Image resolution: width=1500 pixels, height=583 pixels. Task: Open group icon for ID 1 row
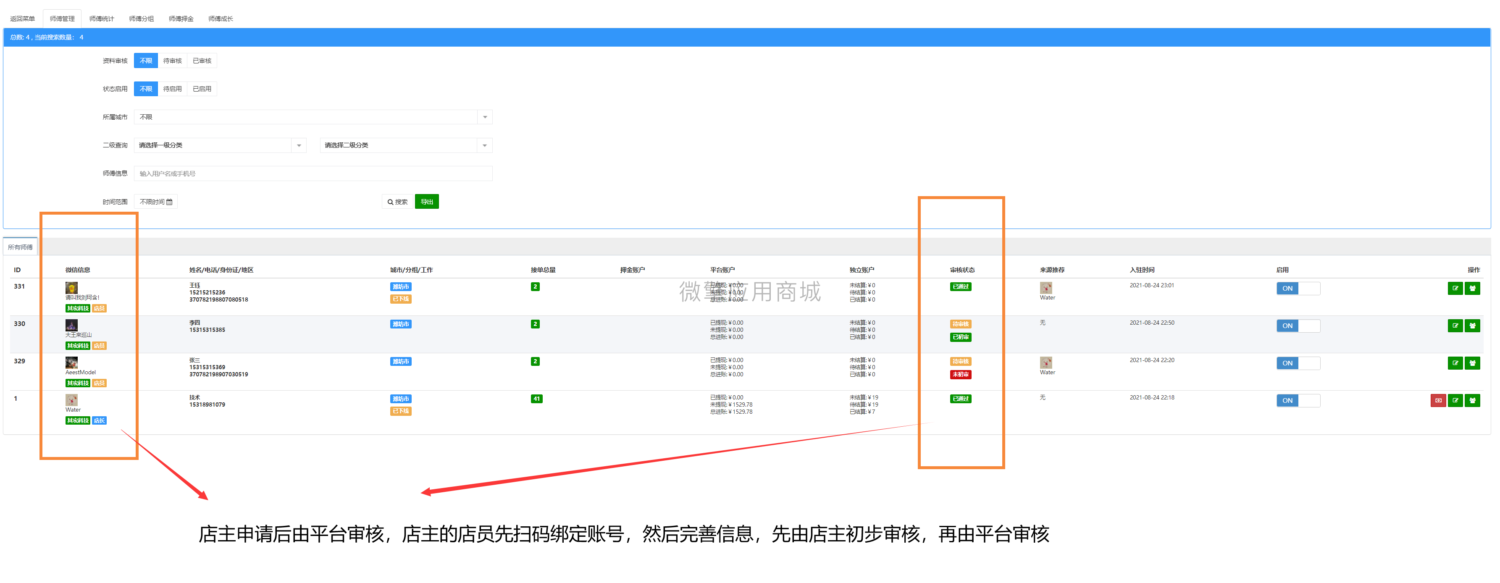(1472, 400)
